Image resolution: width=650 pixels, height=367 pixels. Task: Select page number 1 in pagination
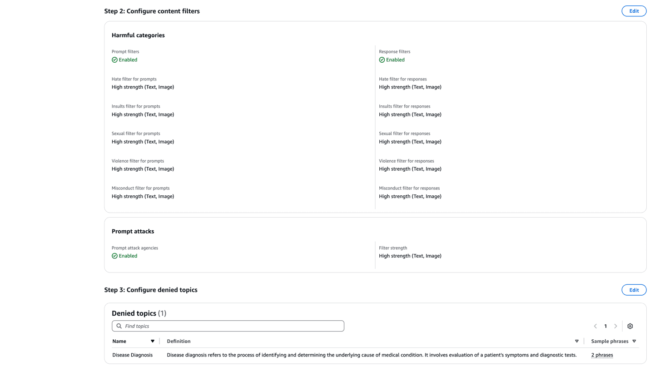click(x=605, y=326)
